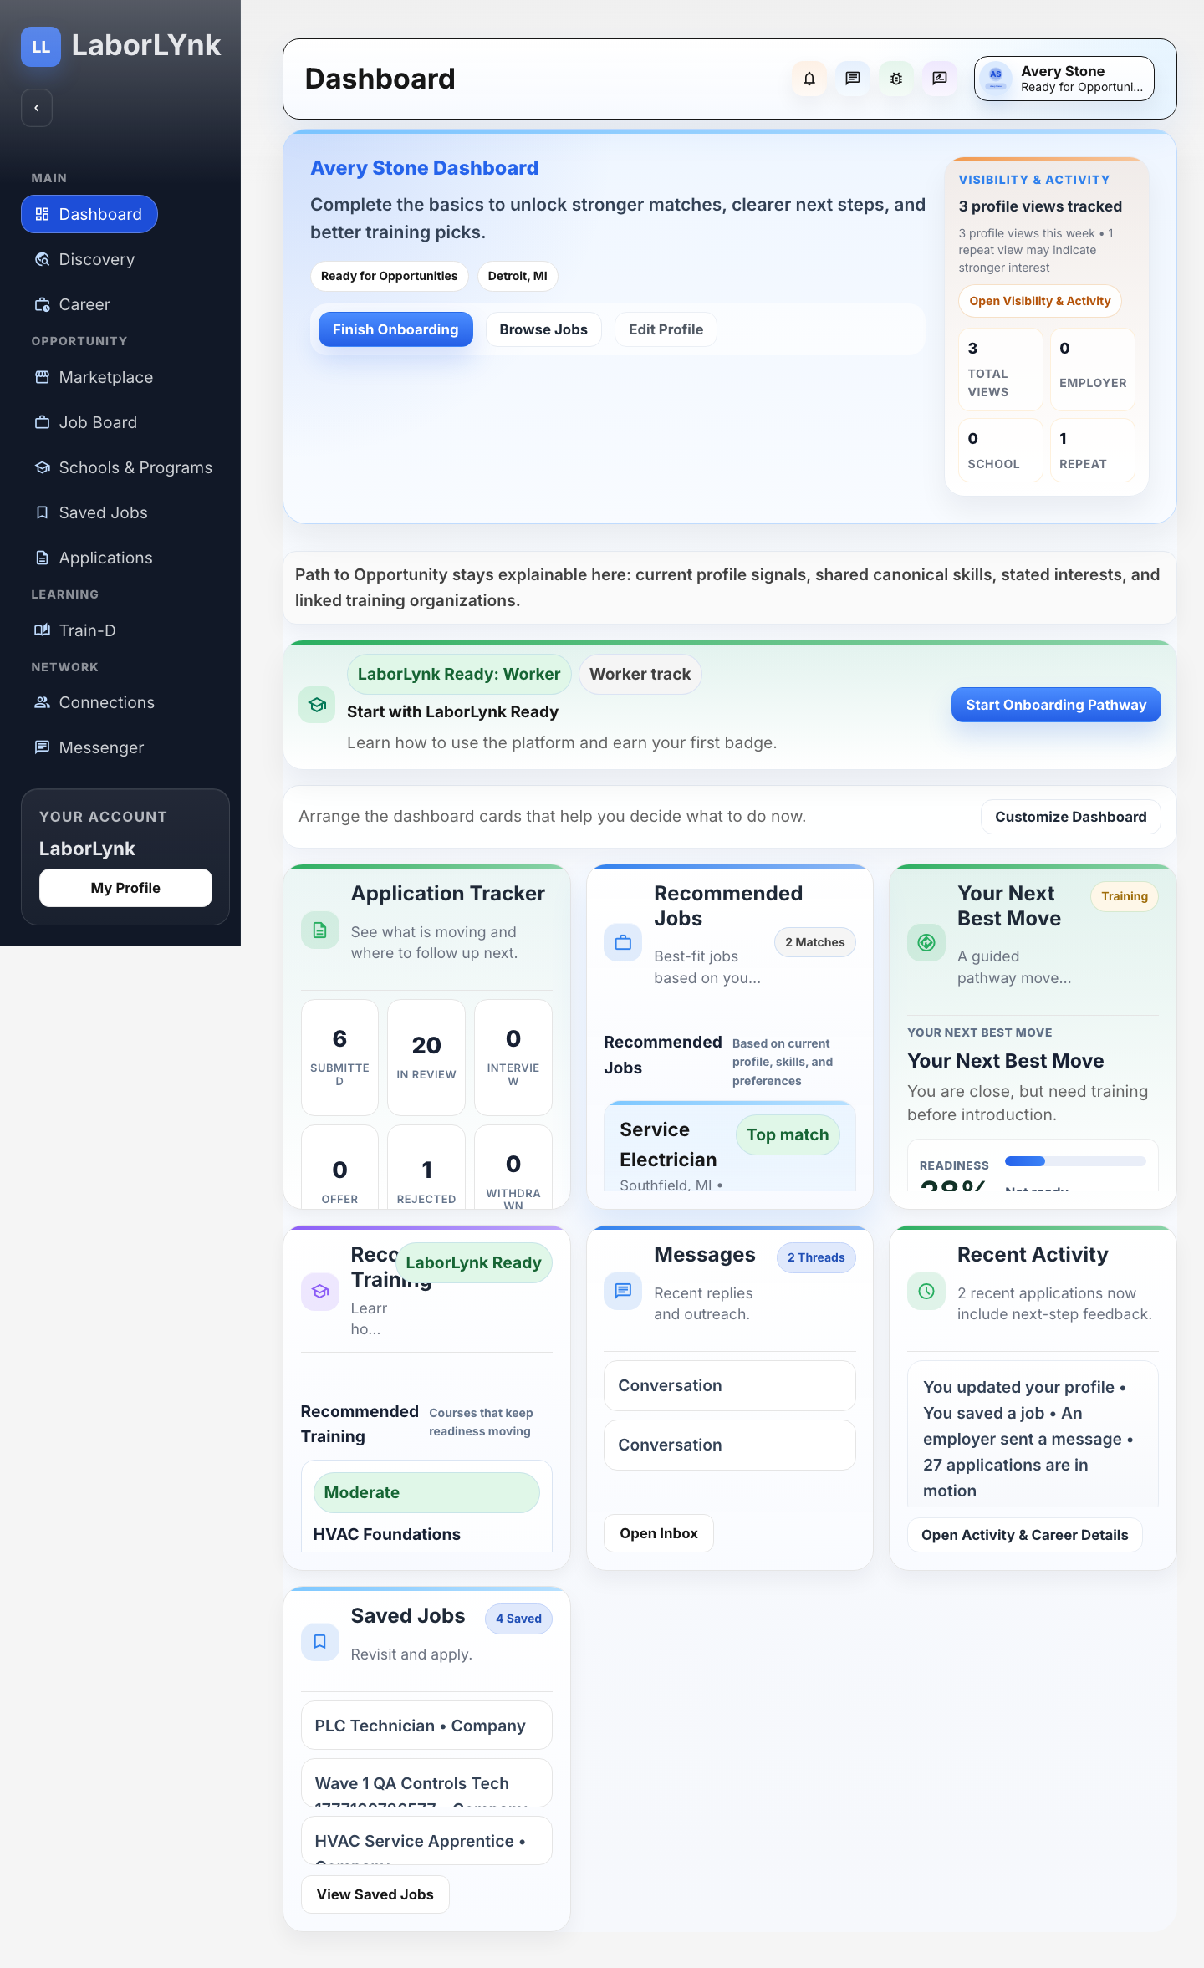The image size is (1204, 1968).
Task: Open the messages chat icon in header
Action: tap(853, 79)
